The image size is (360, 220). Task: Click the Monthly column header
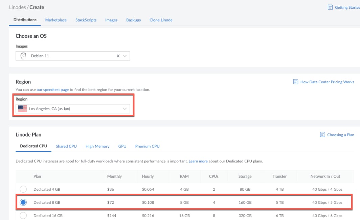pyautogui.click(x=114, y=176)
